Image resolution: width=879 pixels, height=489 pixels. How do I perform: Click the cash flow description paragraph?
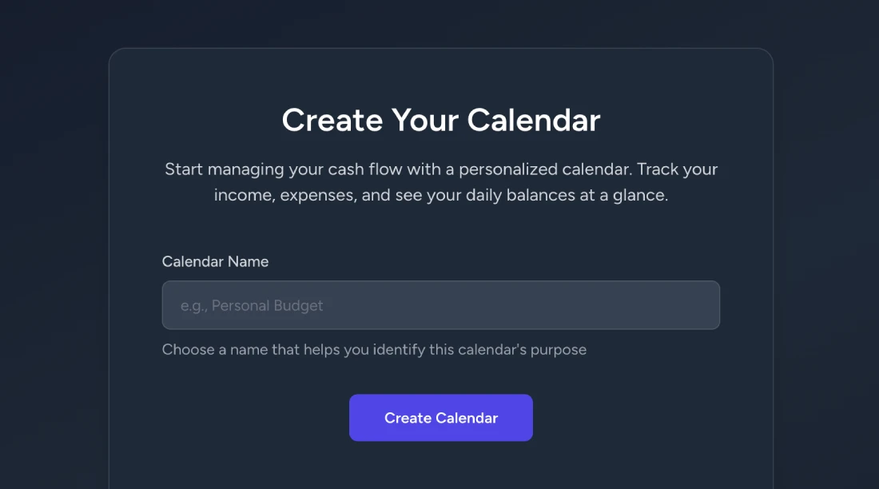[x=440, y=181]
